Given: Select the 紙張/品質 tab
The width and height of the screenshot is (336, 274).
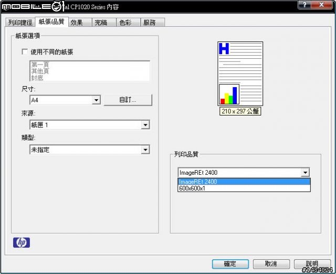Looking at the screenshot, I should point(51,22).
